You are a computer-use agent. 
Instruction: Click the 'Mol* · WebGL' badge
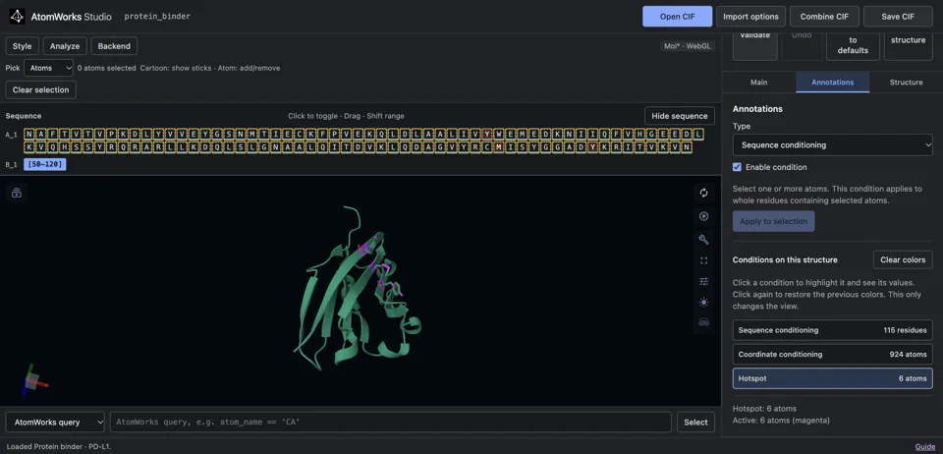[x=688, y=46]
